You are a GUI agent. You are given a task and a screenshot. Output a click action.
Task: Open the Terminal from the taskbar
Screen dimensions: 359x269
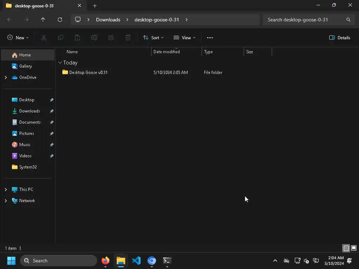coord(167,261)
